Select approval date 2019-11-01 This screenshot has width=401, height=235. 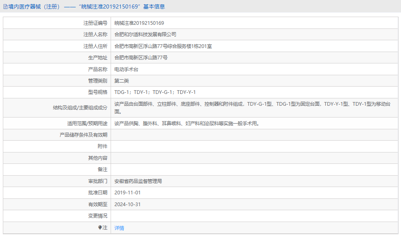(x=127, y=193)
